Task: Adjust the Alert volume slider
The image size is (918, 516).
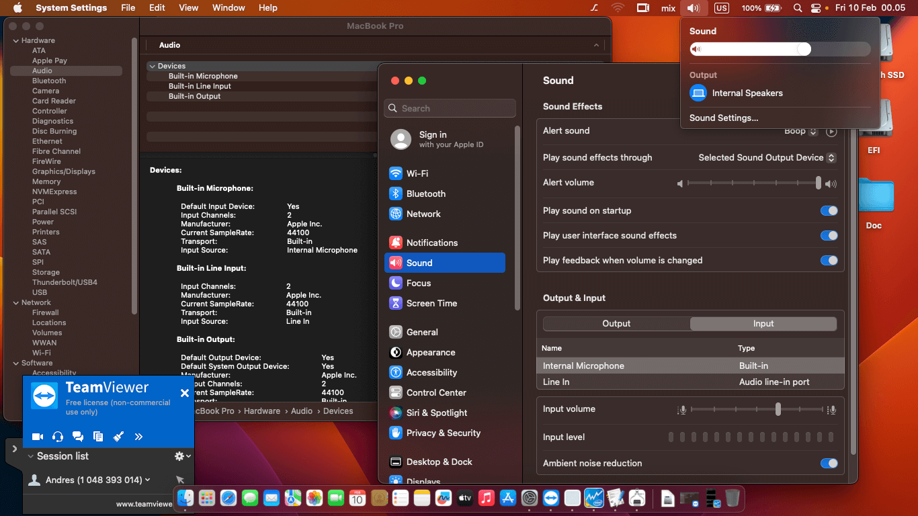Action: pyautogui.click(x=754, y=183)
